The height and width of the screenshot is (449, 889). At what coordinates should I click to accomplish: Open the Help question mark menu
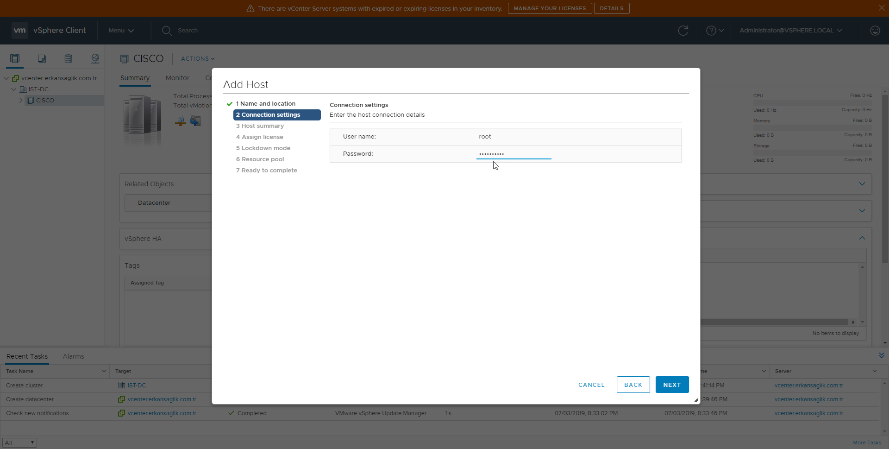coord(714,31)
